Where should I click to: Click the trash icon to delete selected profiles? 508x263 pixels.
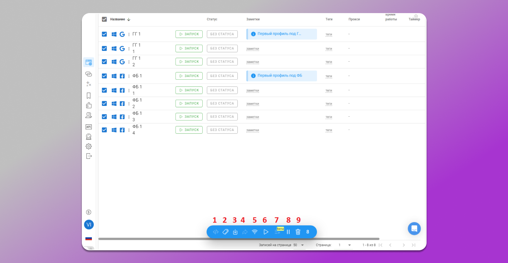[298, 232]
